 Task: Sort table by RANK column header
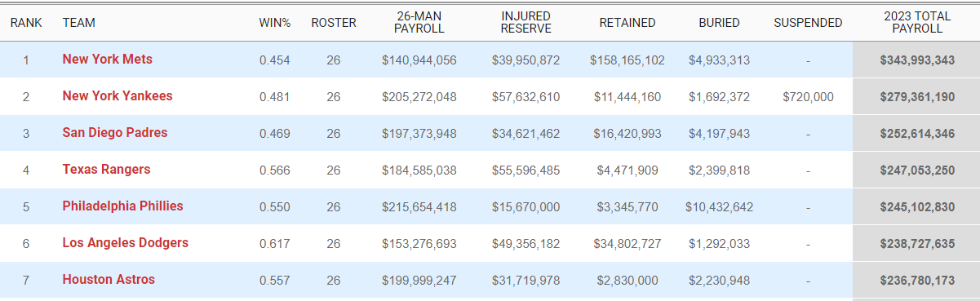[x=26, y=23]
